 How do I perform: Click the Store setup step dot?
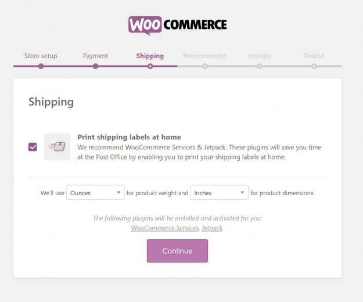(41, 66)
